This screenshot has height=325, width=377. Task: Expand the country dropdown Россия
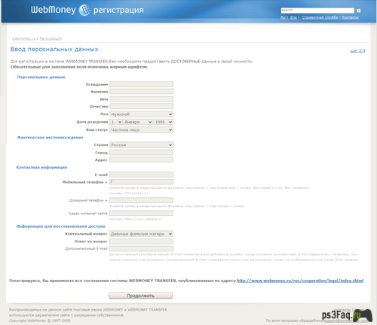point(142,145)
